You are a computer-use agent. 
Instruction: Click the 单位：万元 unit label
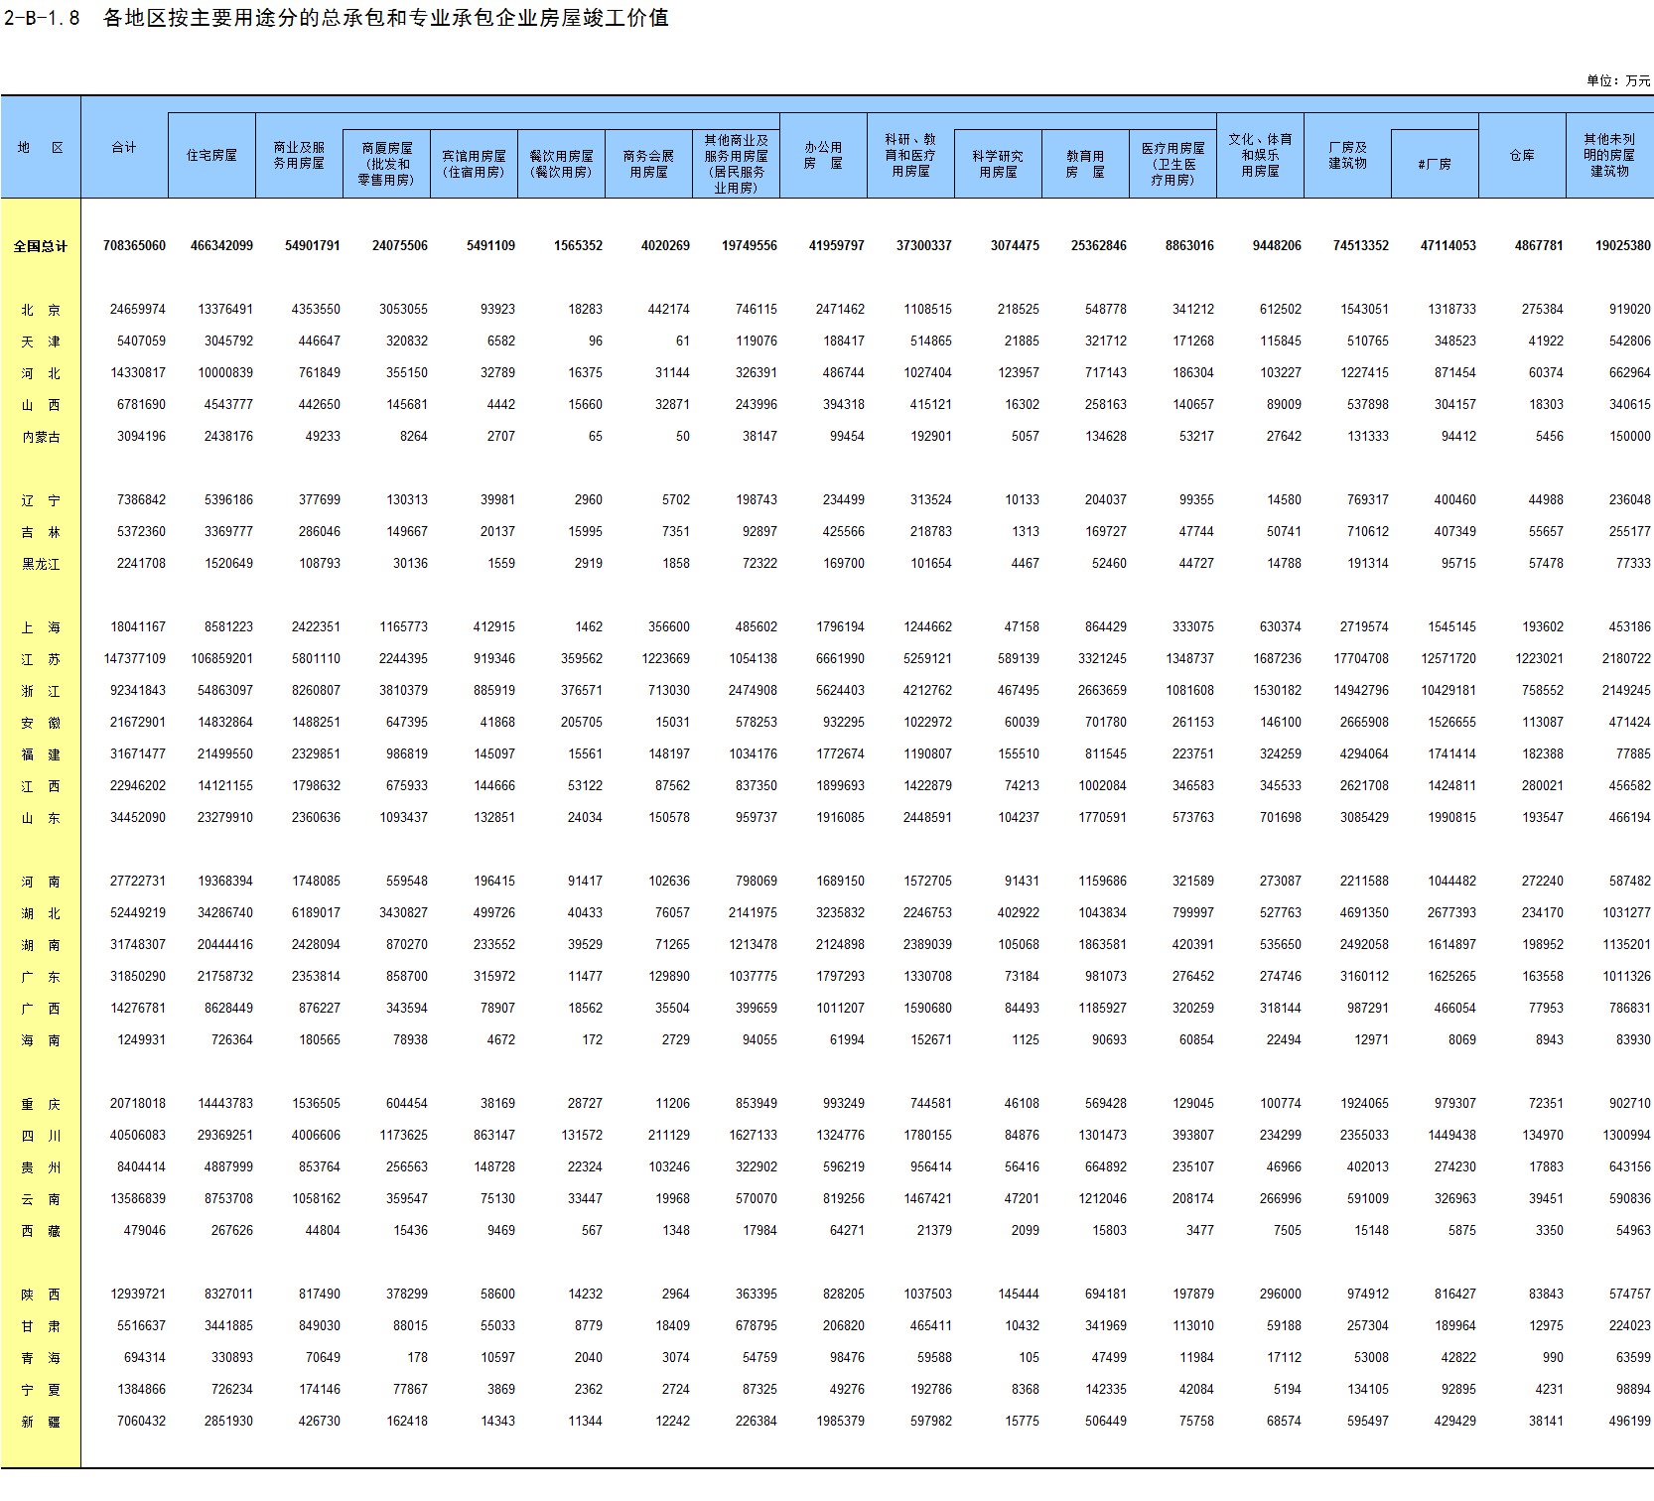pyautogui.click(x=1617, y=80)
